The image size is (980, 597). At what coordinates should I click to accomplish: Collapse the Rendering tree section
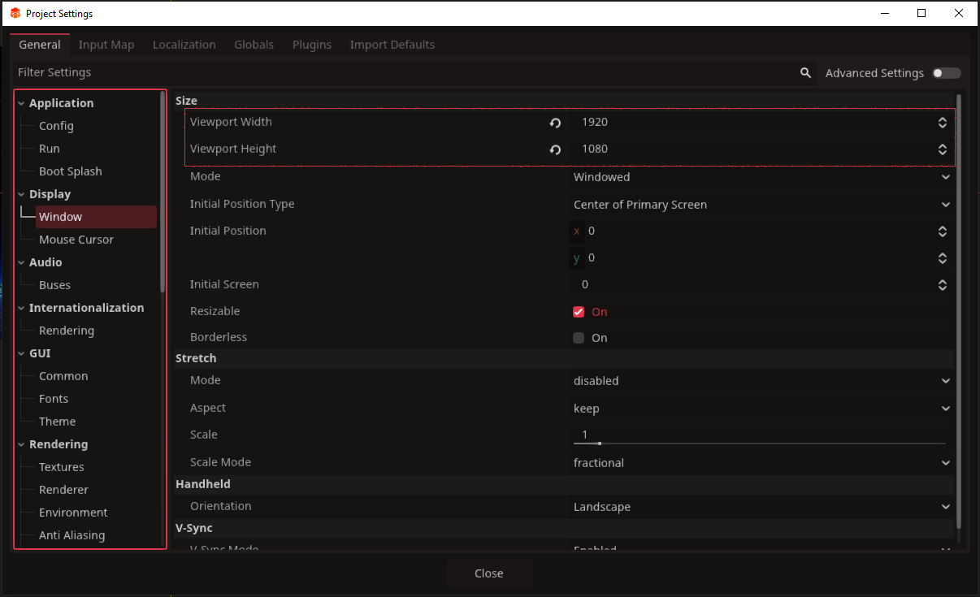click(21, 444)
